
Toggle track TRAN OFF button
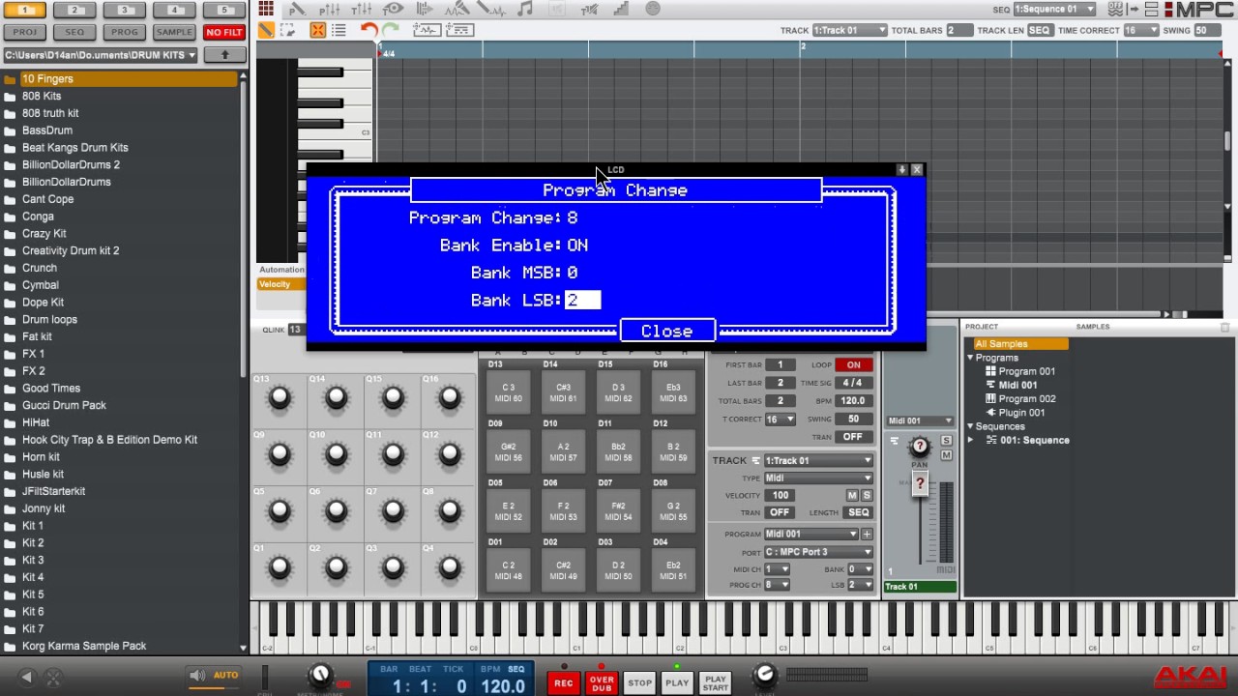779,512
